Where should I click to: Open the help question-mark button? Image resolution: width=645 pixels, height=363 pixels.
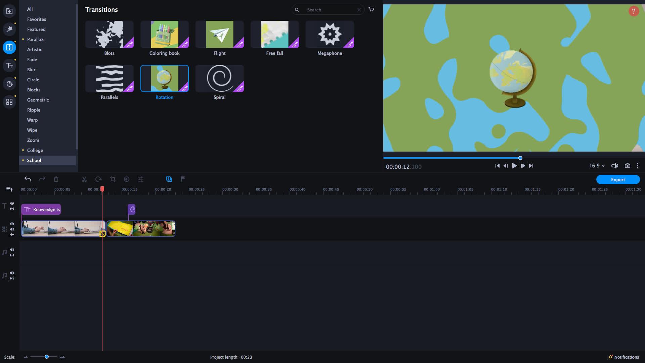[x=634, y=11]
